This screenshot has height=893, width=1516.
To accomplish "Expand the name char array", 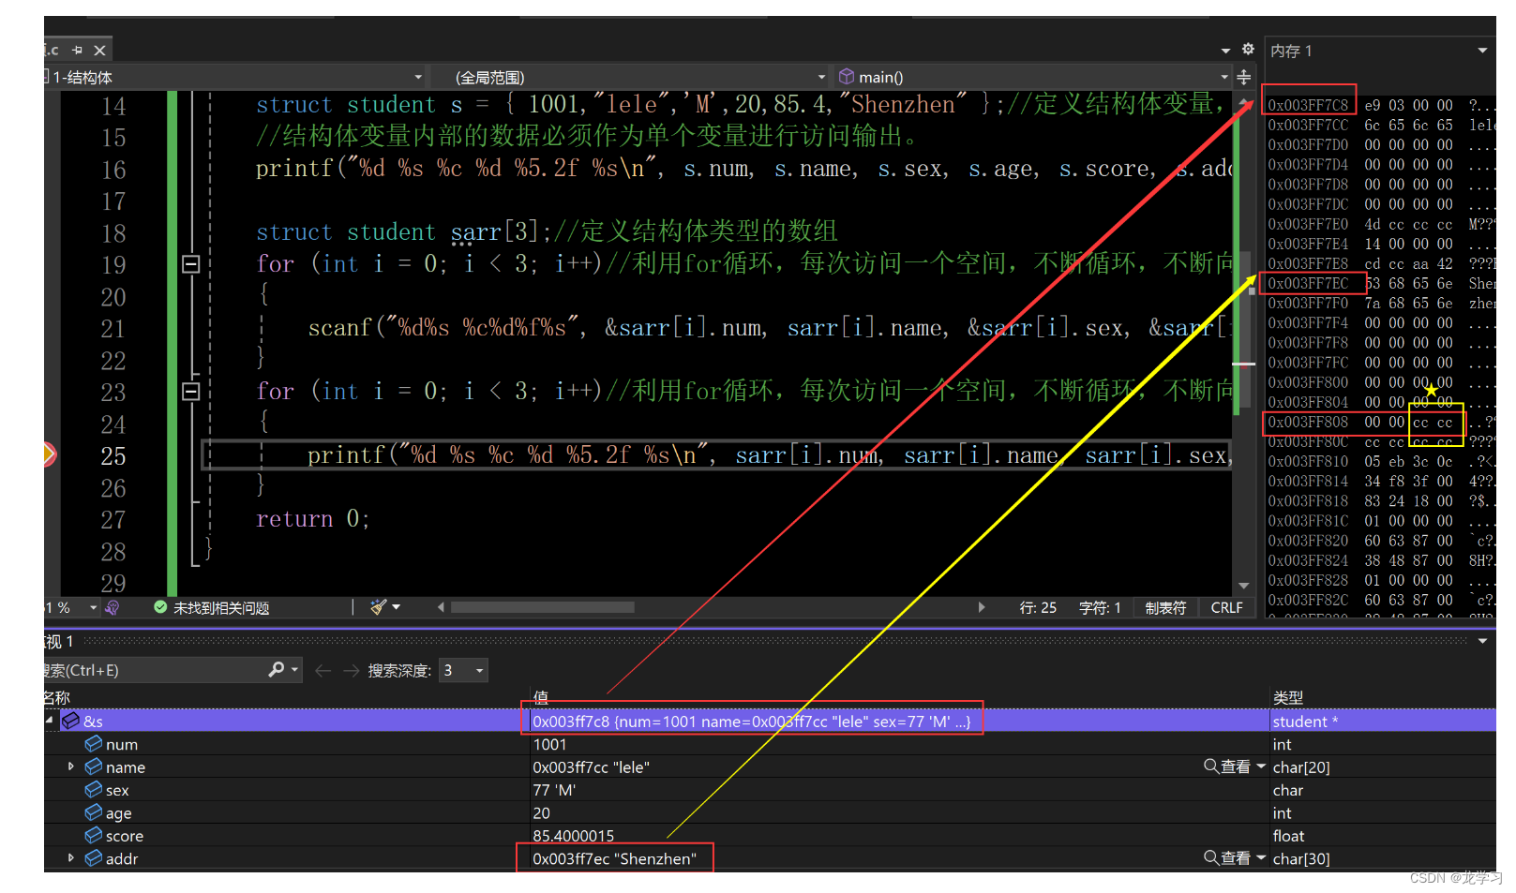I will (71, 766).
